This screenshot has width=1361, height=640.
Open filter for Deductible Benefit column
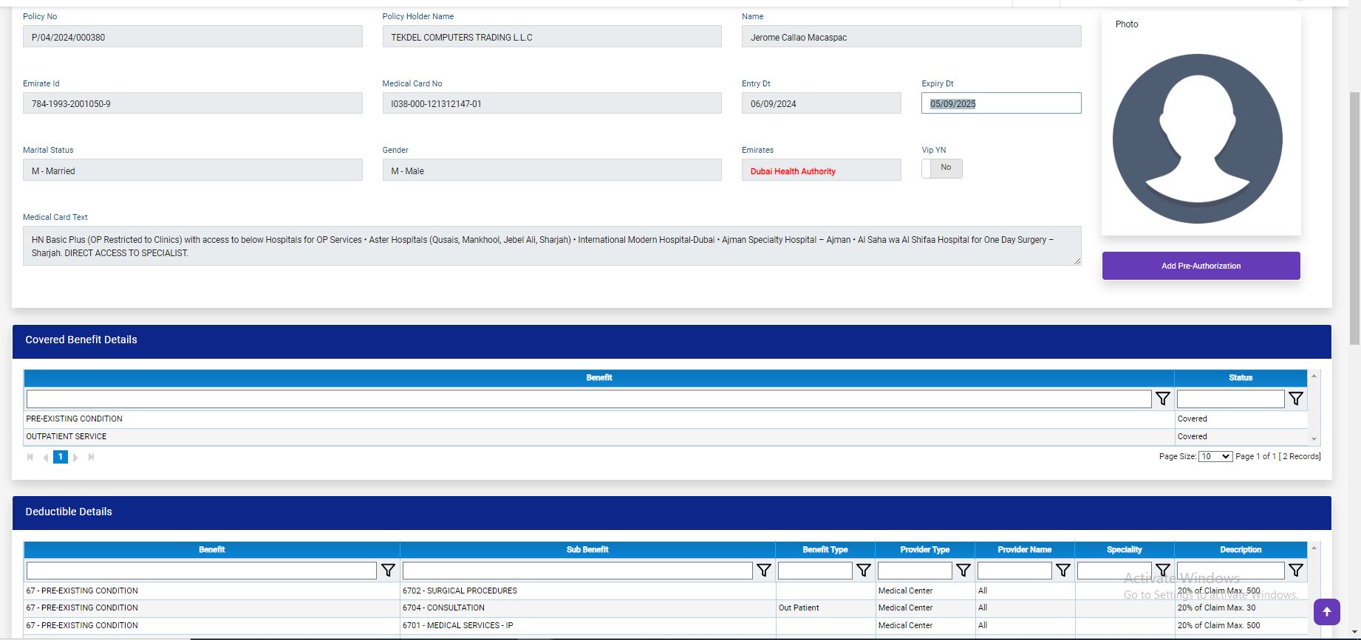388,570
